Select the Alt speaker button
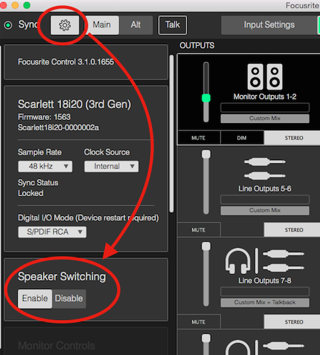The height and width of the screenshot is (355, 320). click(x=136, y=25)
